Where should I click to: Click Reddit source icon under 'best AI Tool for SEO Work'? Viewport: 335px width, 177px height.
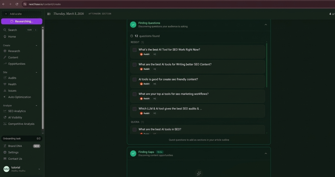141,54
